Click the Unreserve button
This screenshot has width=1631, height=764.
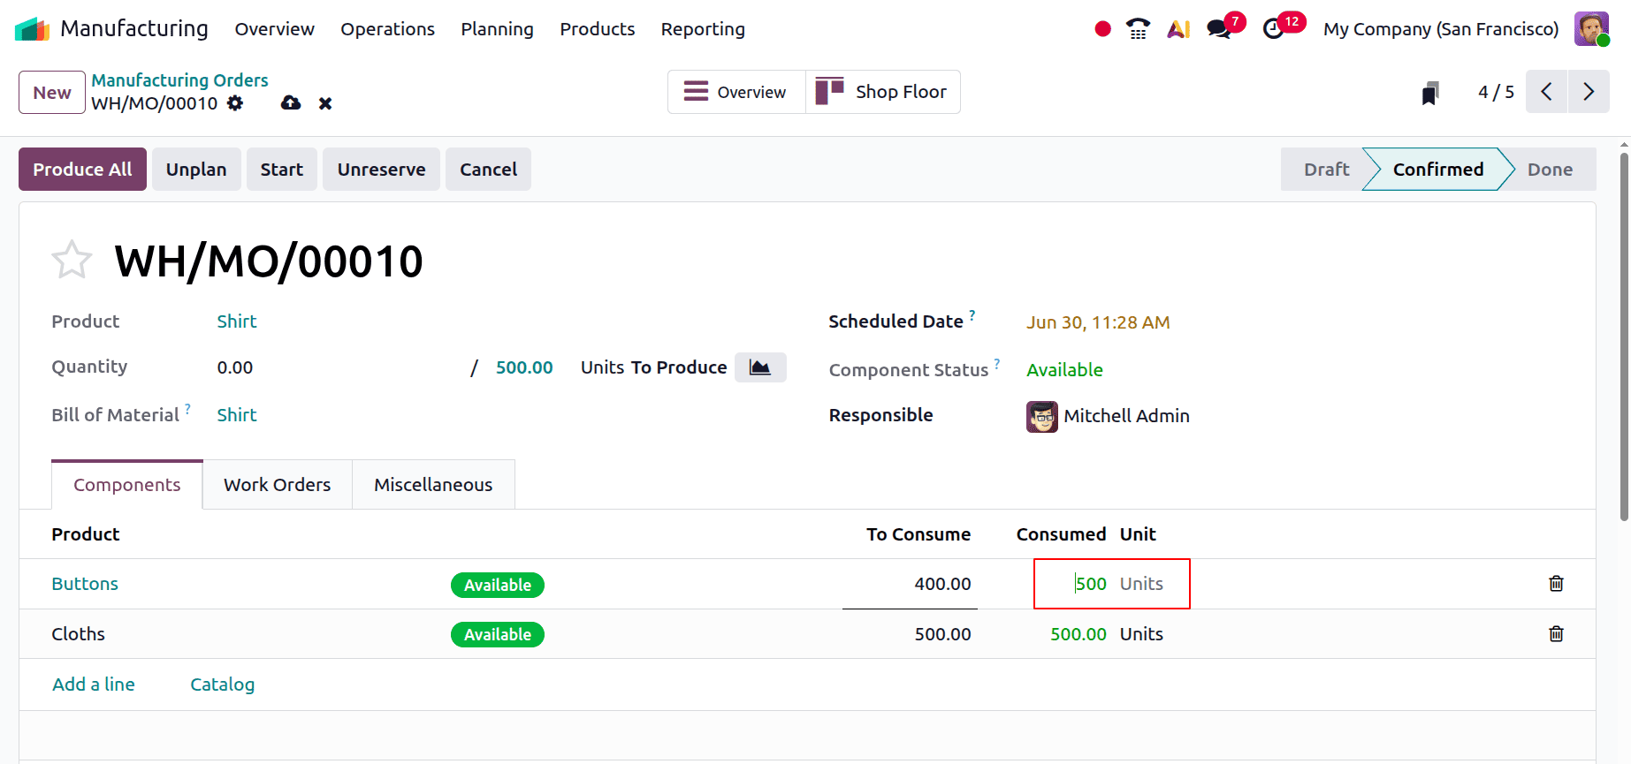382,170
